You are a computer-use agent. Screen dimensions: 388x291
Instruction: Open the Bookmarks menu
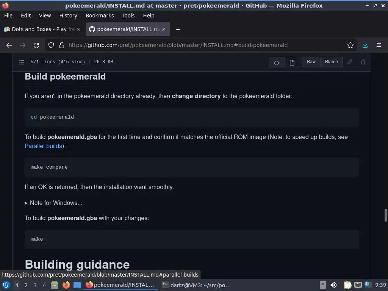coord(100,16)
